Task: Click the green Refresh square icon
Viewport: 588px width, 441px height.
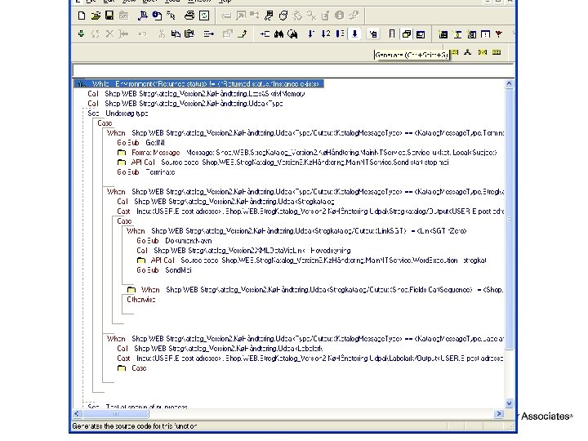Action: [x=204, y=16]
